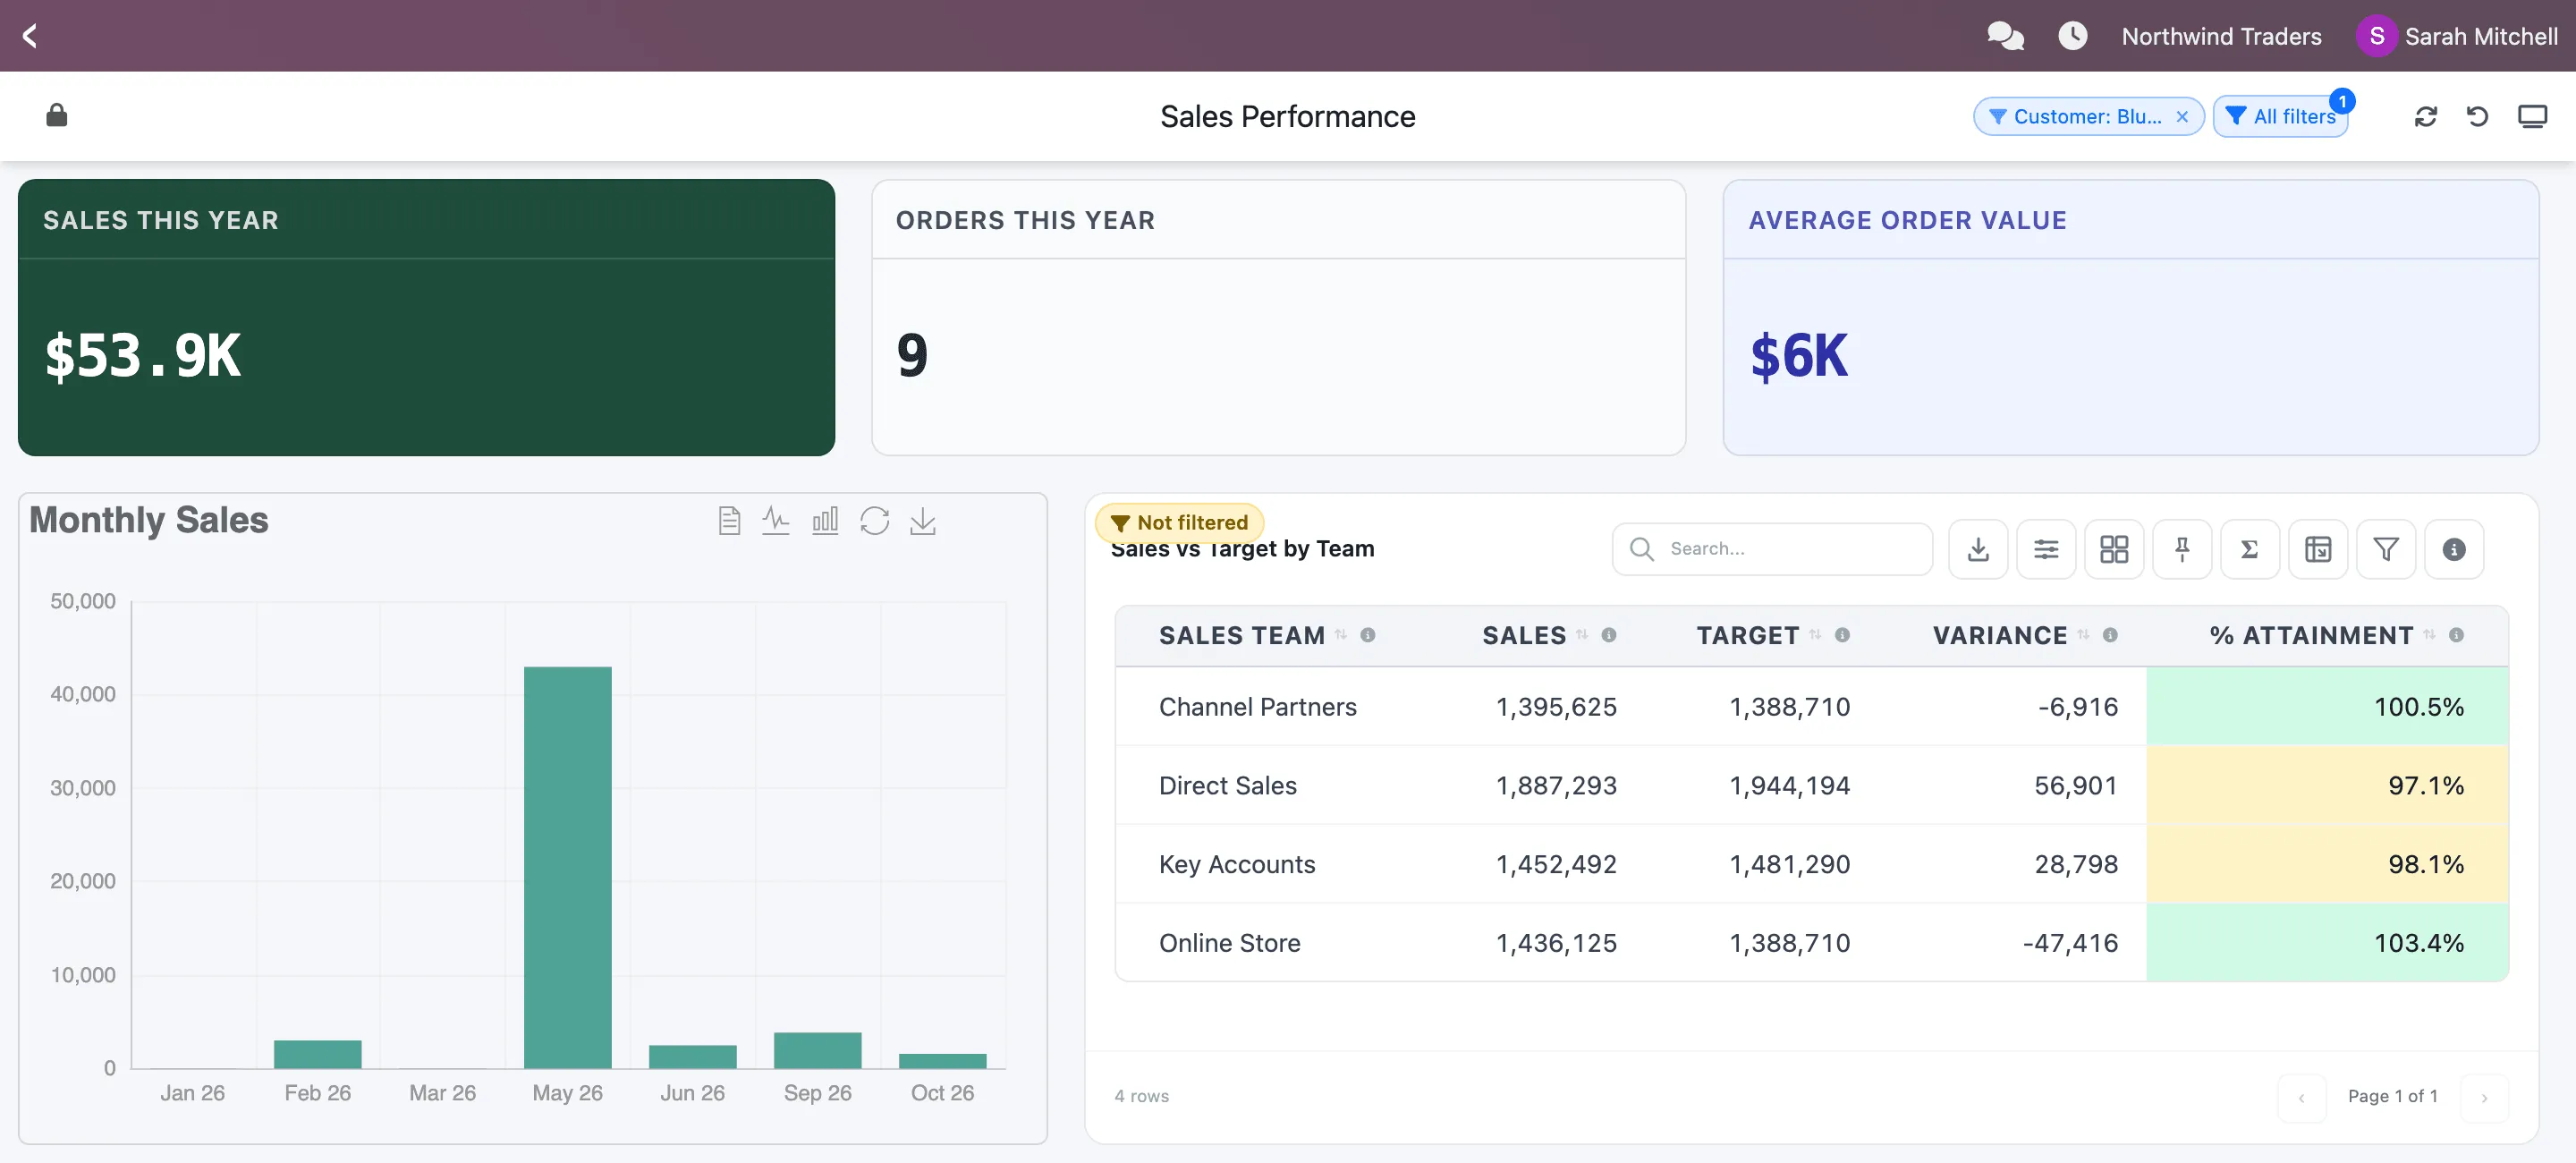Open the chat conversations icon
Screen dimensions: 2576x1163
coord(2005,36)
